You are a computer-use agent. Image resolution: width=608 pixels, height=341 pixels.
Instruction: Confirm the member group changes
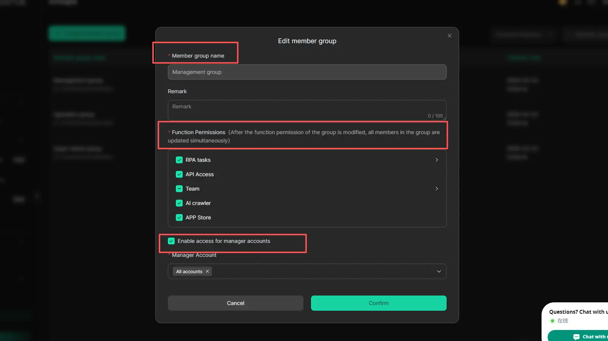[379, 303]
